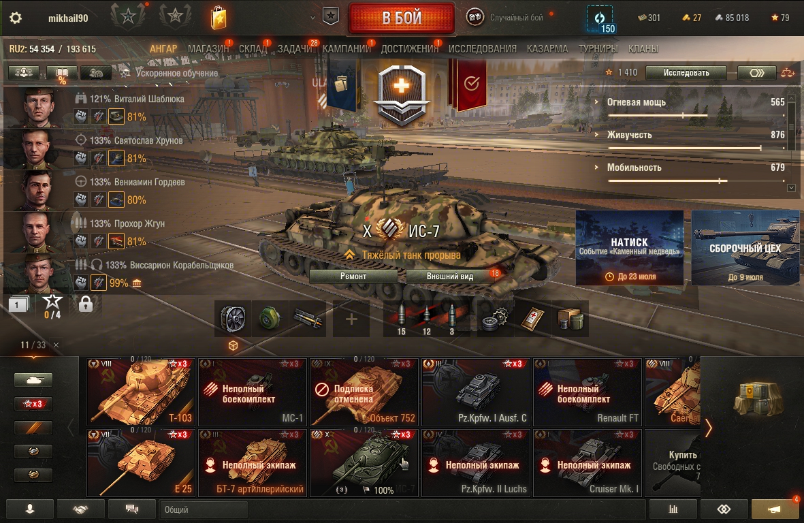Click the red В БОЙ battle button
Image resolution: width=804 pixels, height=523 pixels.
coord(402,18)
